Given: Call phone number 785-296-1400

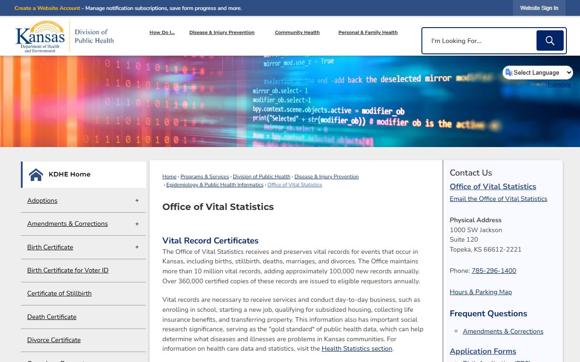Looking at the screenshot, I should tap(494, 271).
